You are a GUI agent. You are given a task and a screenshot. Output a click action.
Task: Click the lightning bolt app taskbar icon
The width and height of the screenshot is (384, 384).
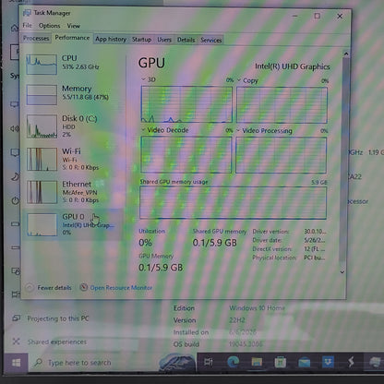pyautogui.click(x=351, y=362)
